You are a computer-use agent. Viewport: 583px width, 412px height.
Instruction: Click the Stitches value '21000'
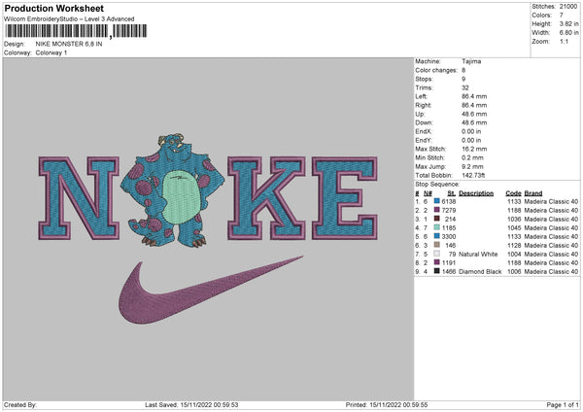[x=568, y=7]
